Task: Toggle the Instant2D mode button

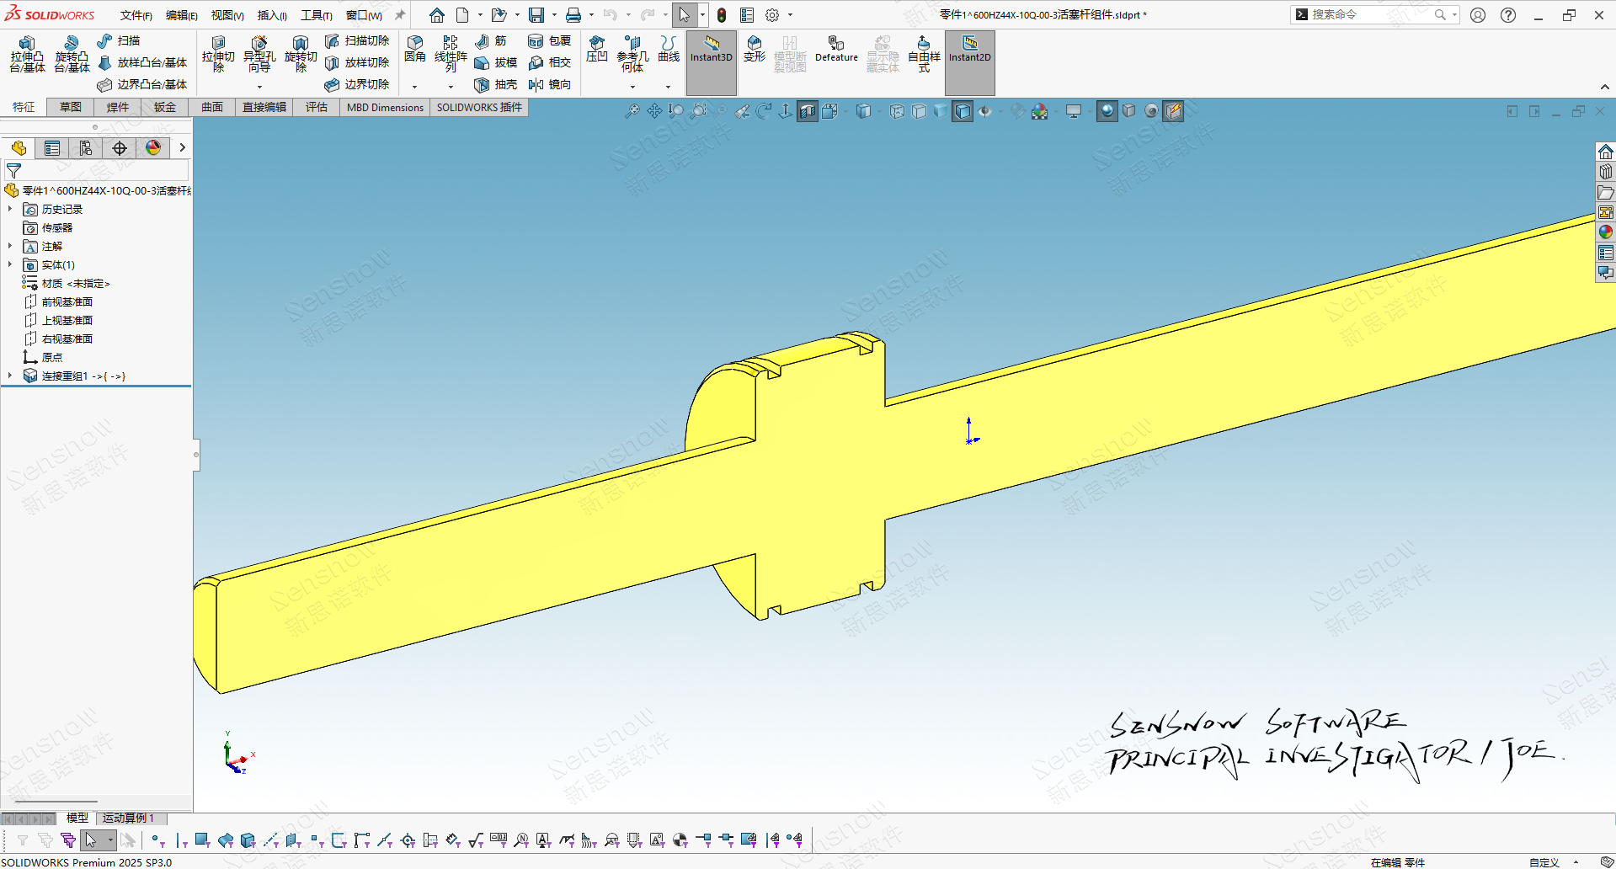Action: pyautogui.click(x=970, y=49)
